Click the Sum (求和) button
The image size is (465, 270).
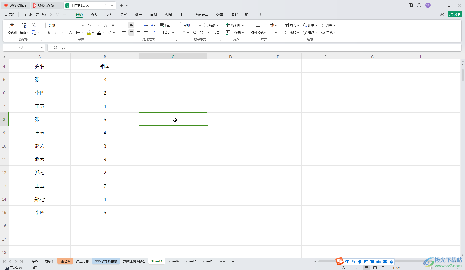[292, 33]
